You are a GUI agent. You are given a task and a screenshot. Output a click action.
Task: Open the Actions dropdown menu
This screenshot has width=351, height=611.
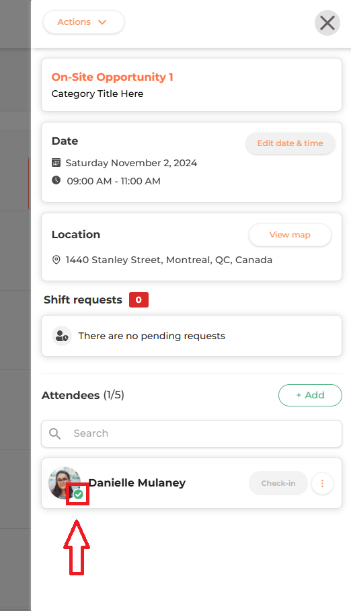pyautogui.click(x=83, y=22)
